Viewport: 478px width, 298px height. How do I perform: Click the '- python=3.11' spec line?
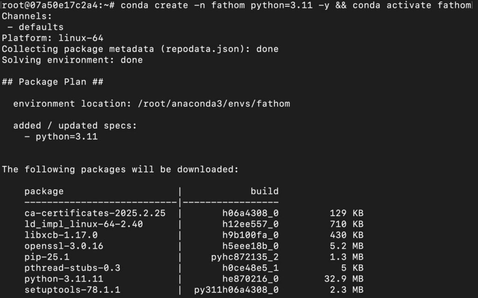(x=61, y=137)
